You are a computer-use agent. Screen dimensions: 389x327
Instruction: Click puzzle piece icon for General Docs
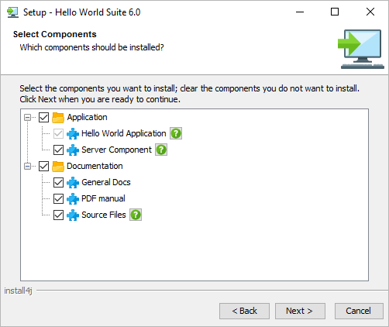pyautogui.click(x=73, y=182)
